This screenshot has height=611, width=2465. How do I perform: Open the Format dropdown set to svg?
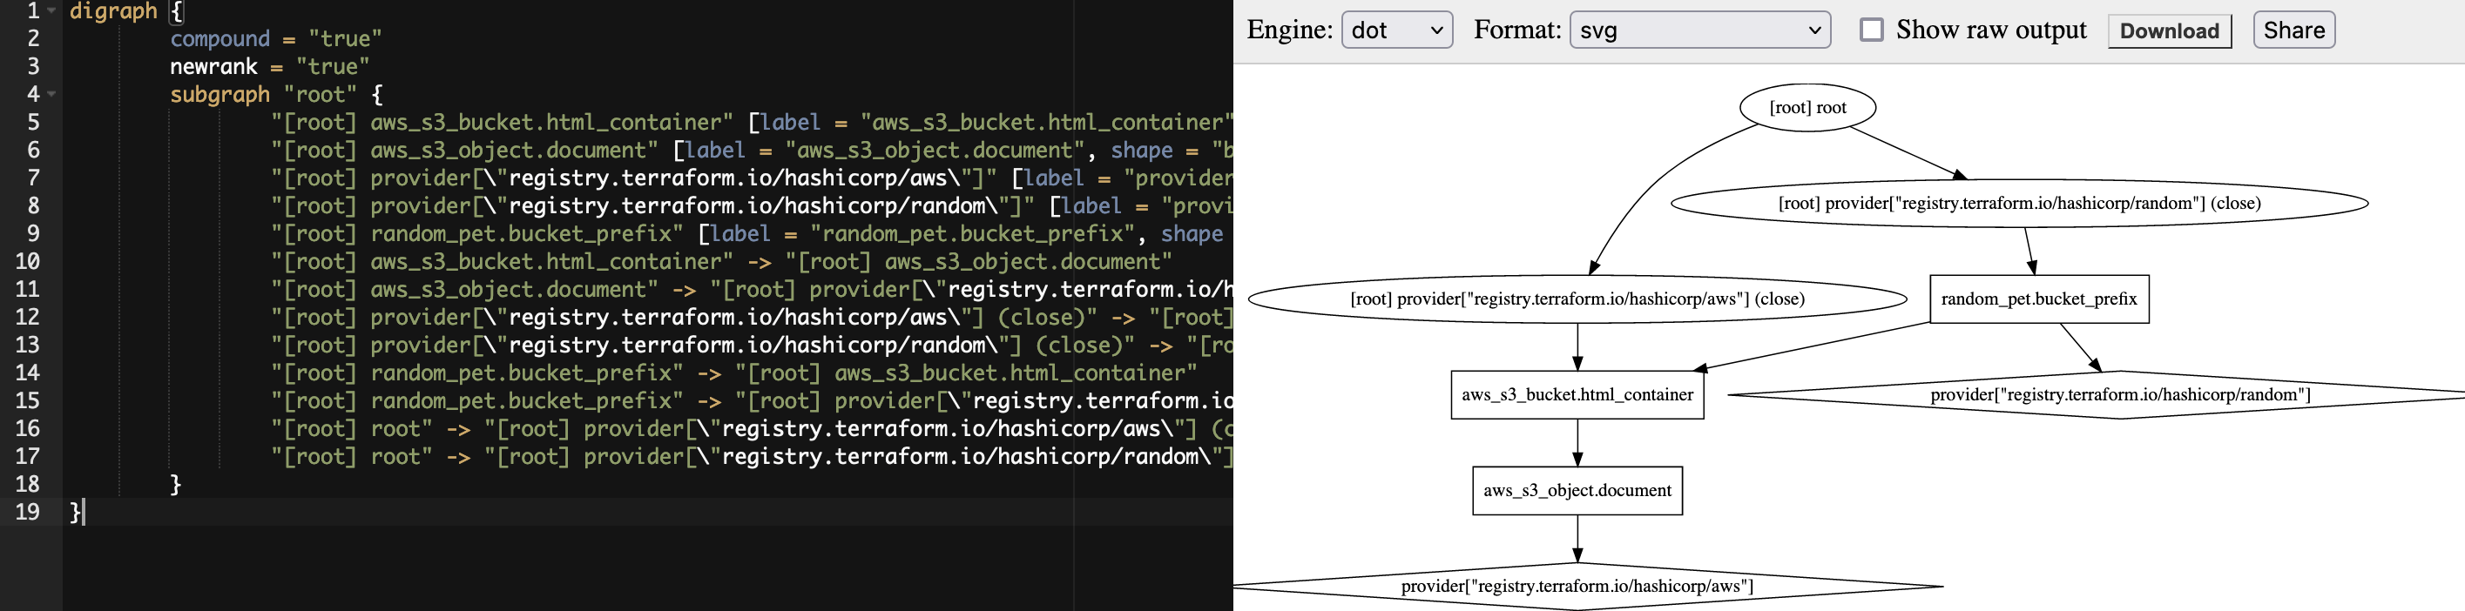pos(1698,30)
